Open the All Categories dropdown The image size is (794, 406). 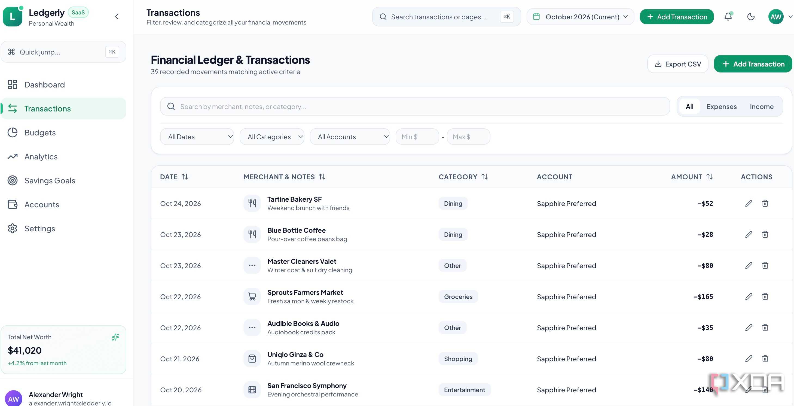(272, 137)
